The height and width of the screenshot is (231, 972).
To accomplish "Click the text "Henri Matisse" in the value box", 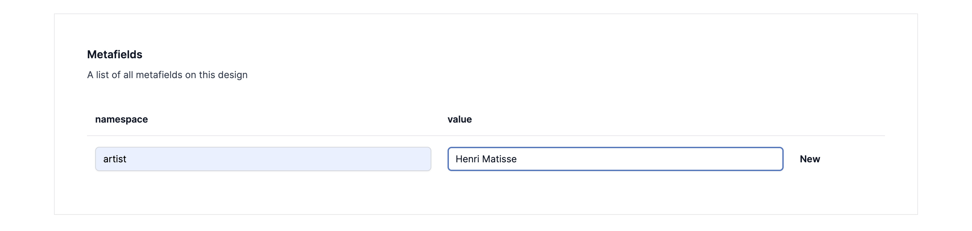I will [486, 159].
